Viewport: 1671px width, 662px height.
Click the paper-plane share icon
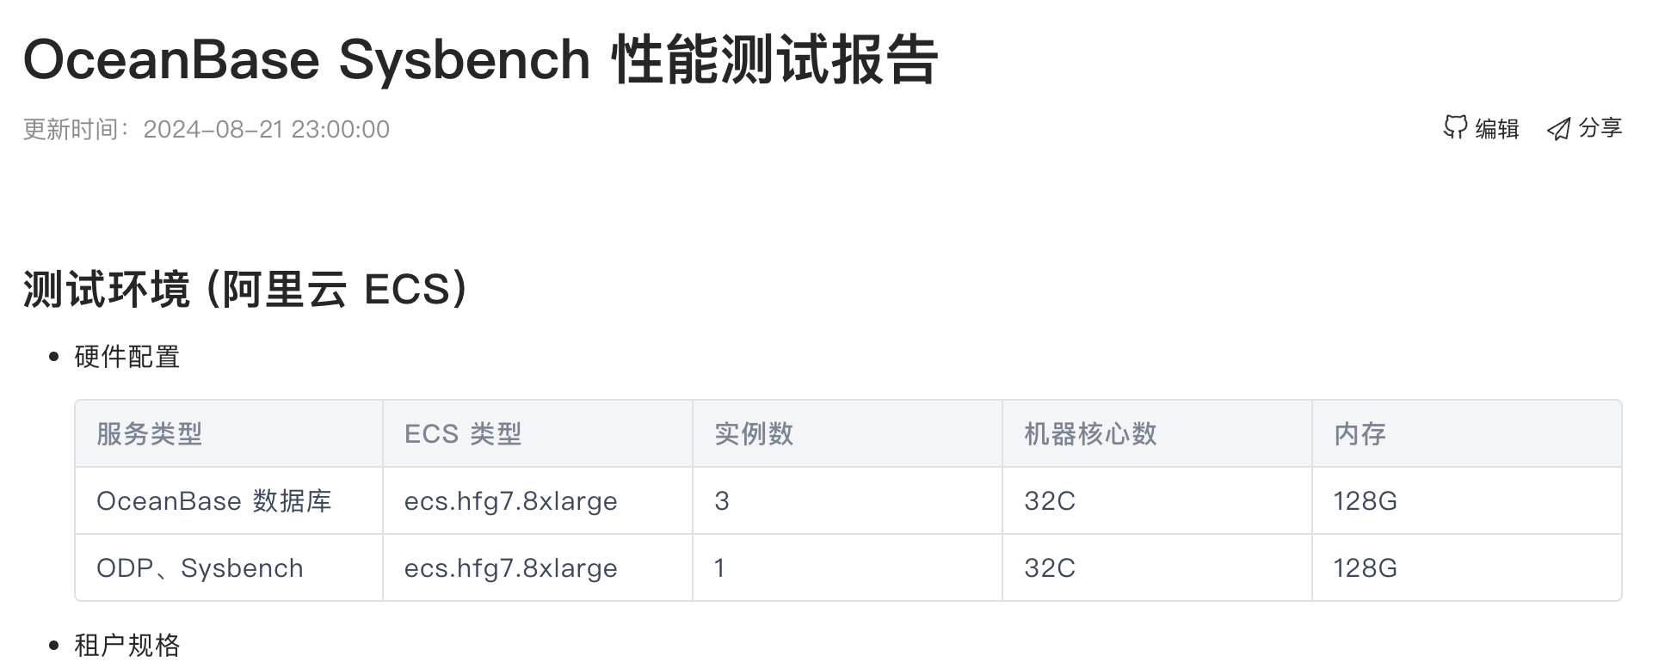click(x=1558, y=129)
